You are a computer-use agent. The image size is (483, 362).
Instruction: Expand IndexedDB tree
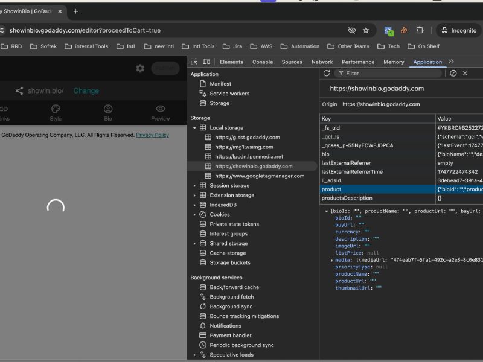pyautogui.click(x=194, y=205)
